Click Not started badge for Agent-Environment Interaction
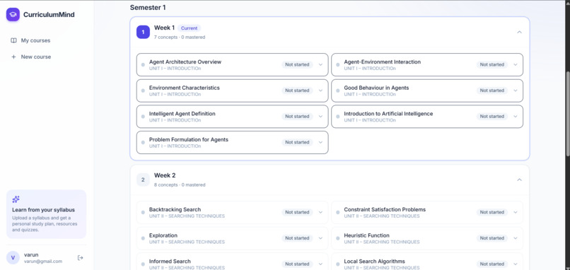570x270 pixels. click(x=492, y=65)
